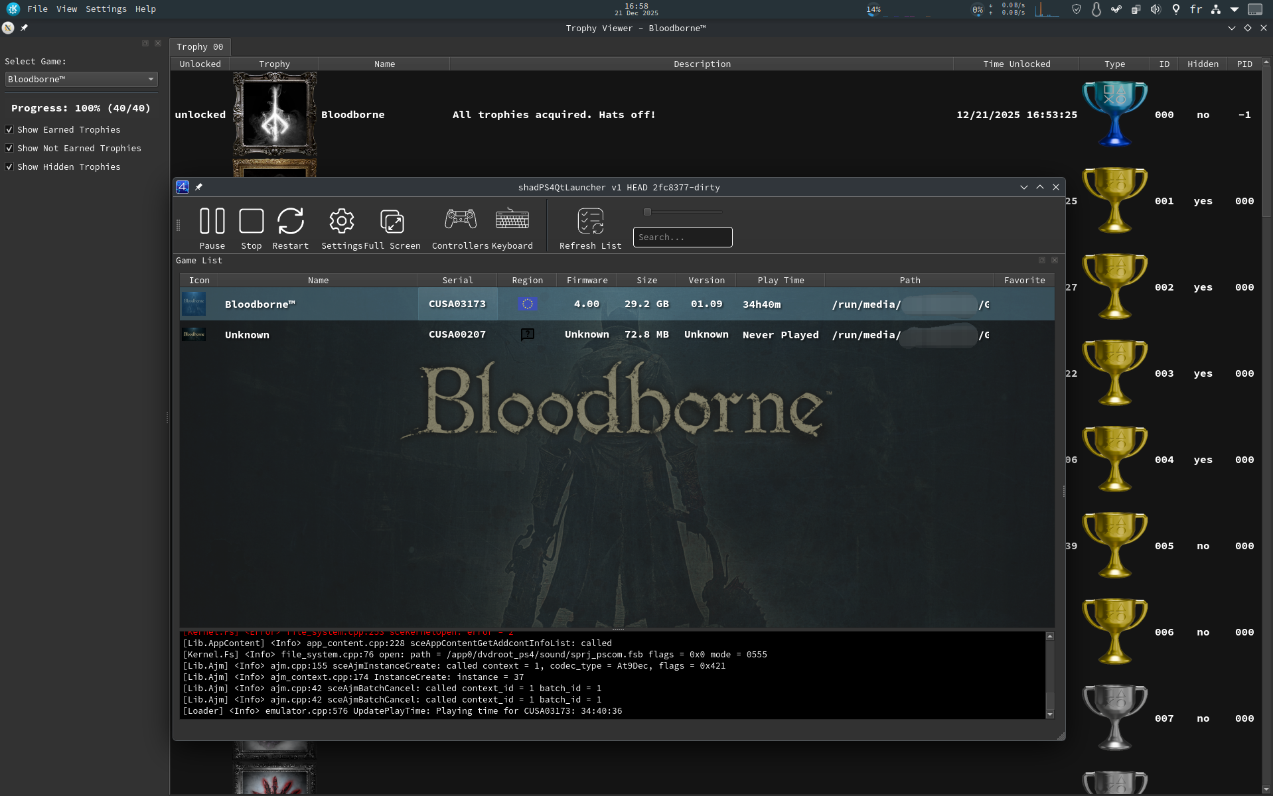1273x796 pixels.
Task: Click the trophy description 'All trophies acquired. Hats off!'
Action: click(x=554, y=115)
